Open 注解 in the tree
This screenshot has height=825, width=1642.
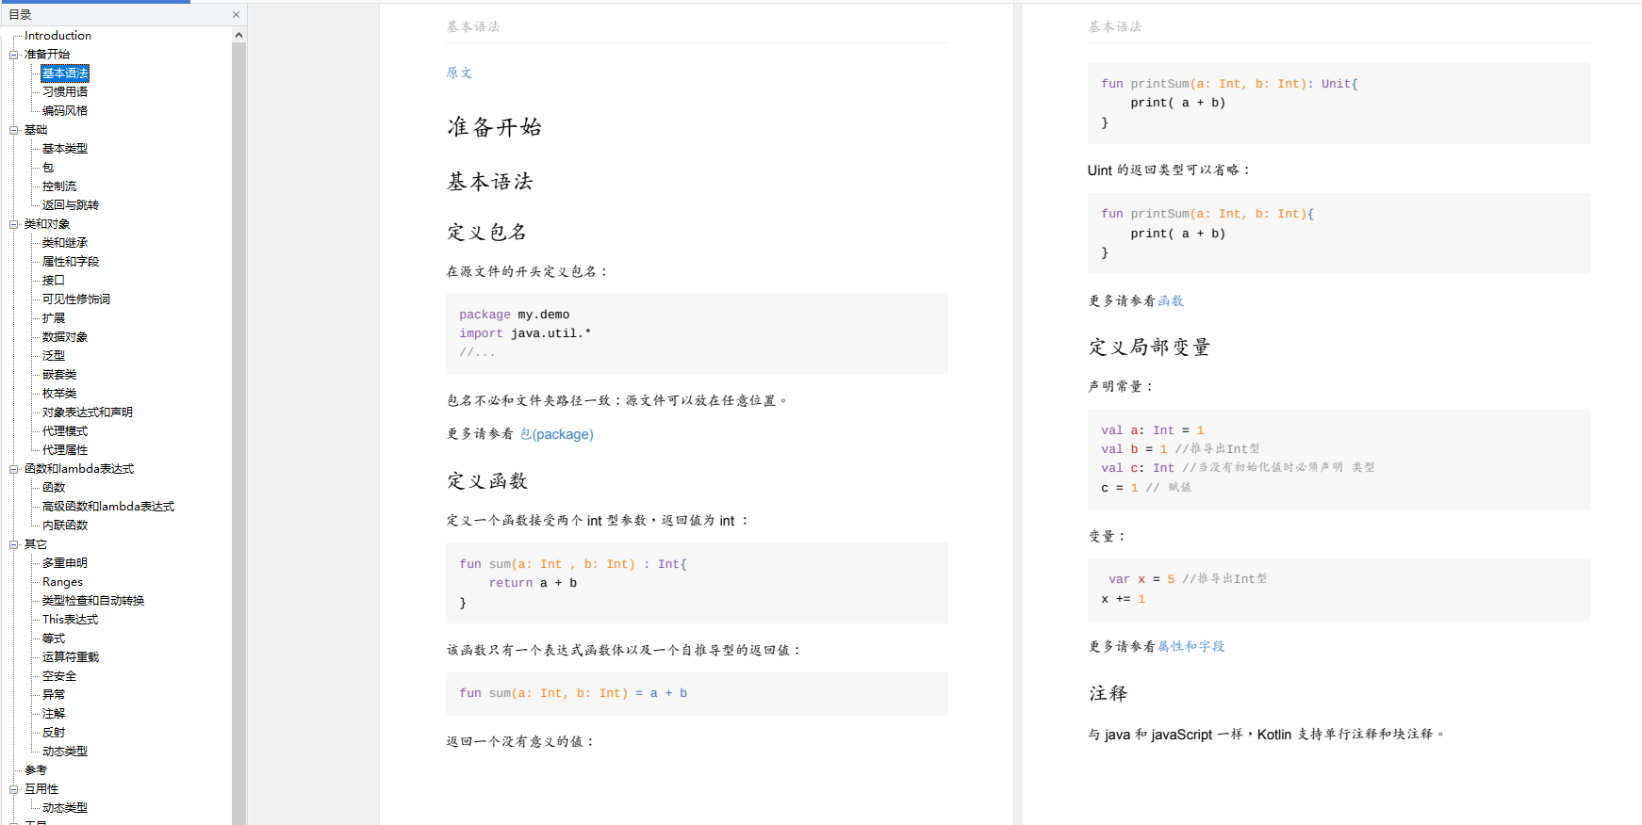pos(54,714)
